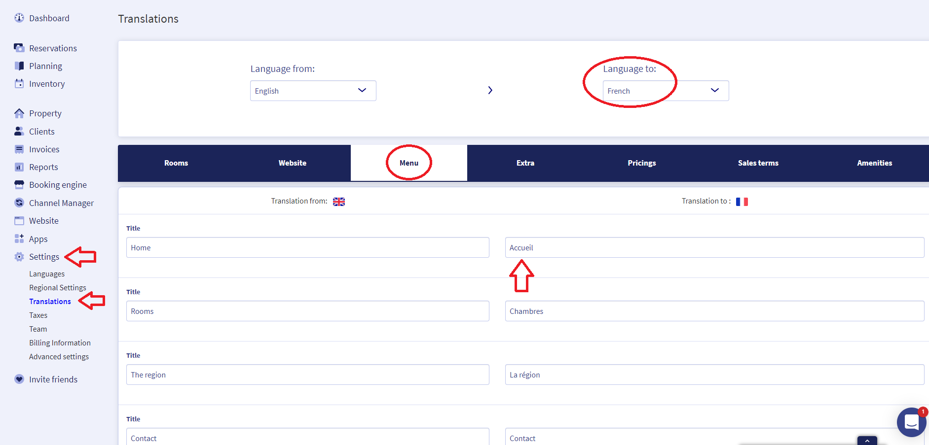Open the Language to dropdown
The height and width of the screenshot is (445, 929).
coord(666,91)
